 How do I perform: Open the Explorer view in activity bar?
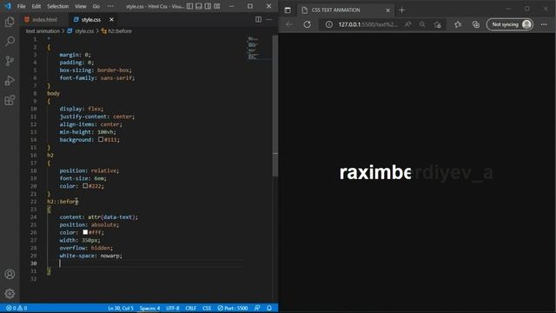tap(10, 22)
